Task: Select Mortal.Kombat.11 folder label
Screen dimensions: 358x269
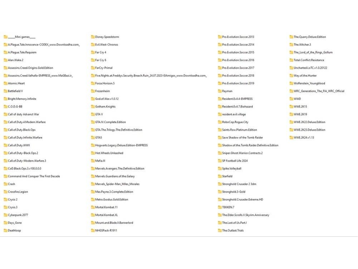Action: click(x=106, y=207)
